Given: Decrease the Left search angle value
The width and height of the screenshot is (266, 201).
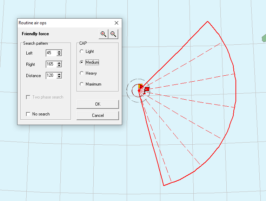Looking at the screenshot, I should point(59,55).
